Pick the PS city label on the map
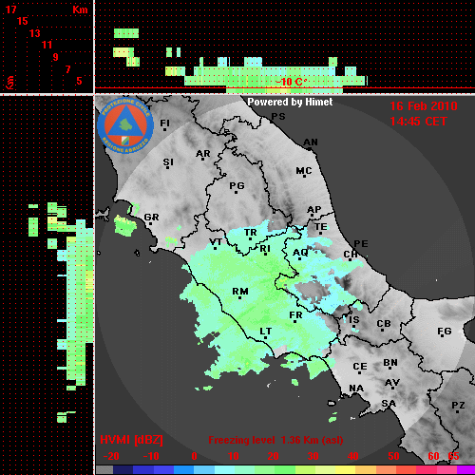 pos(278,117)
